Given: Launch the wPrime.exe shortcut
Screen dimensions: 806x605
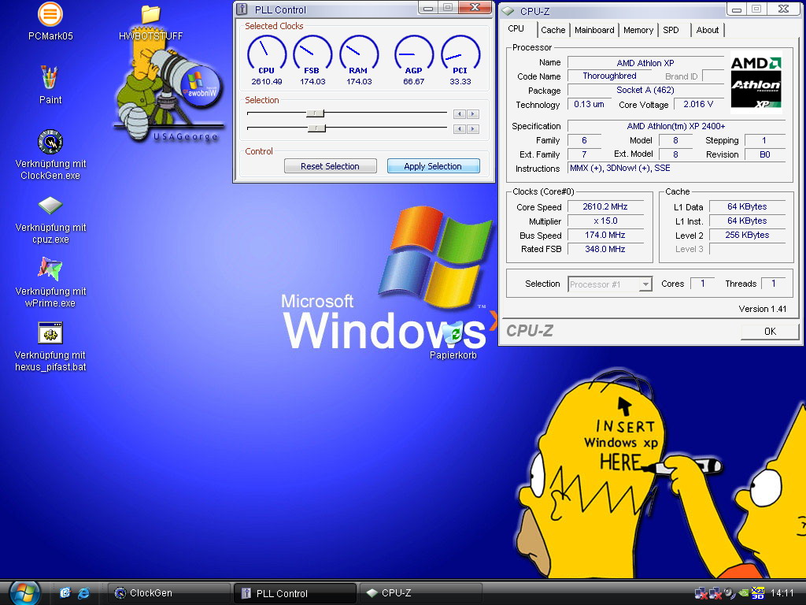Looking at the screenshot, I should [50, 282].
